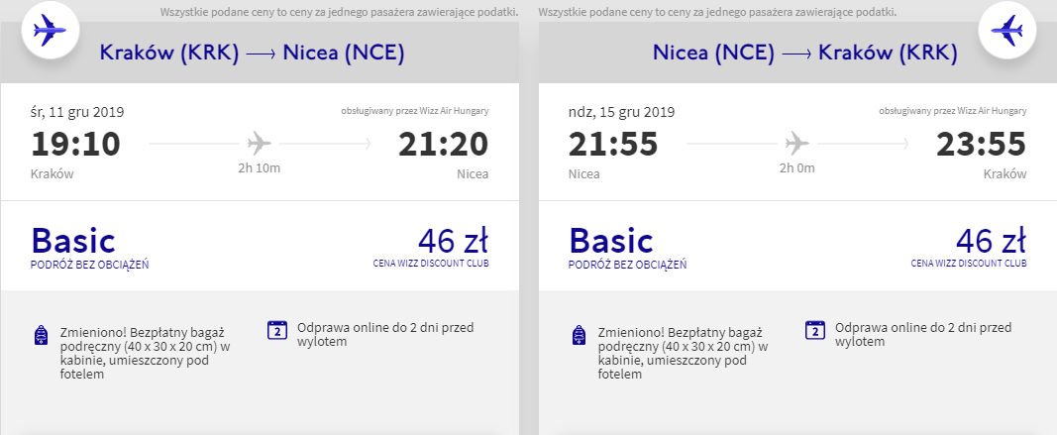Click the small plane icon between 19:10 and 21:20
1057x435 pixels.
[x=259, y=143]
